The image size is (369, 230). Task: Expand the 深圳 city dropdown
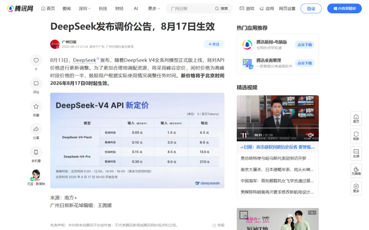pyautogui.click(x=84, y=9)
